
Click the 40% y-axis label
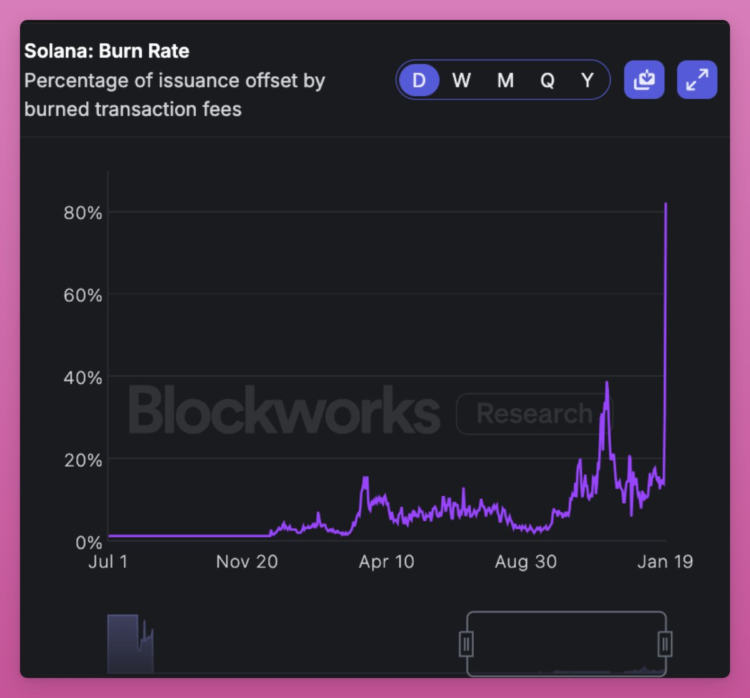tap(82, 378)
